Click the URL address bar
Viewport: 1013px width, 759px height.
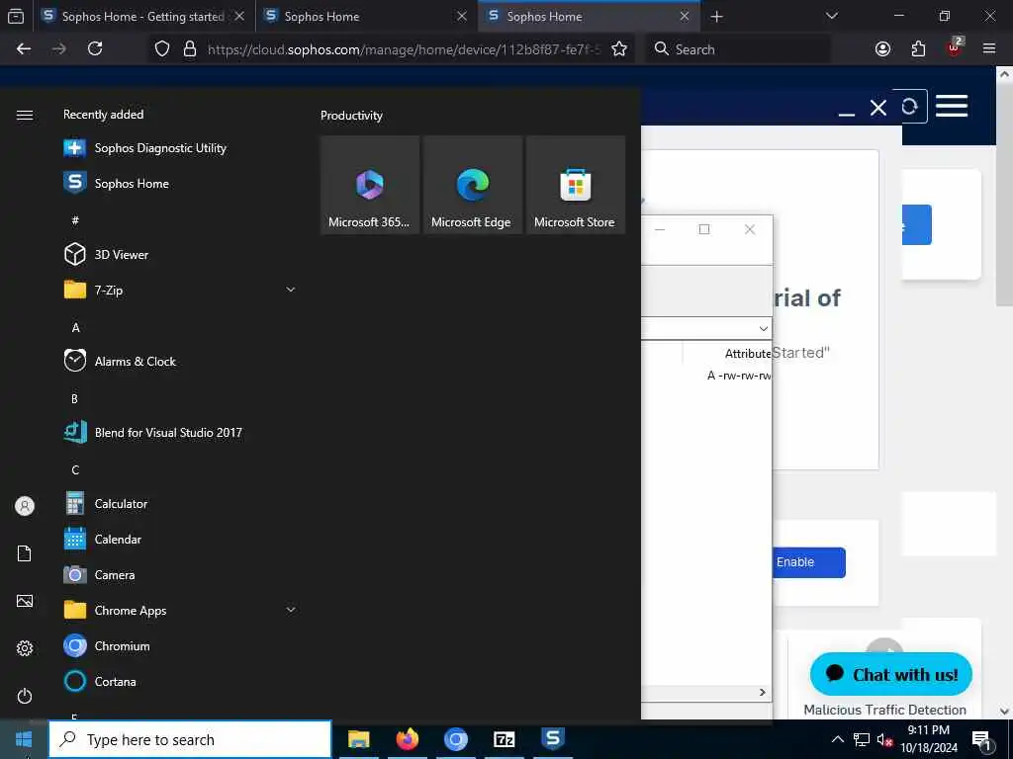404,49
